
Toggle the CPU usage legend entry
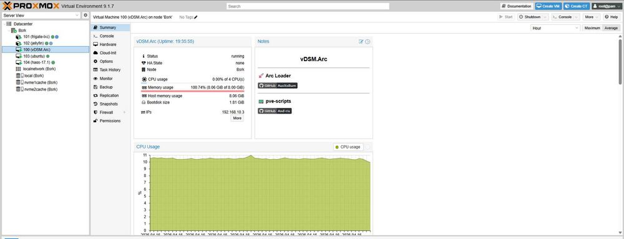[348, 147]
